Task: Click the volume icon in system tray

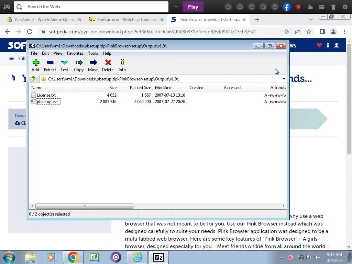Action: (x=317, y=257)
